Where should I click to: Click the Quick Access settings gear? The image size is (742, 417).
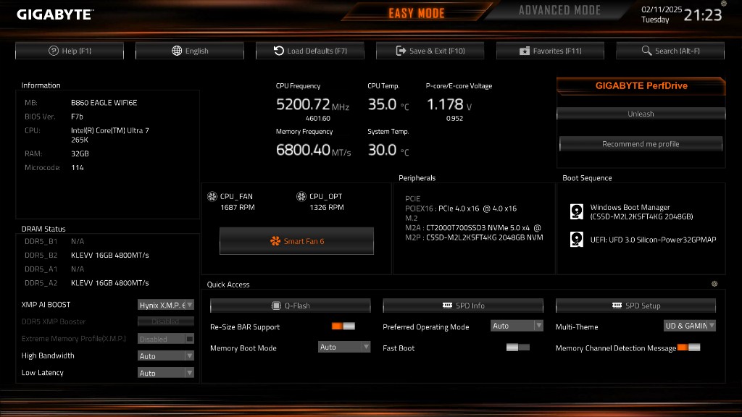pyautogui.click(x=714, y=284)
